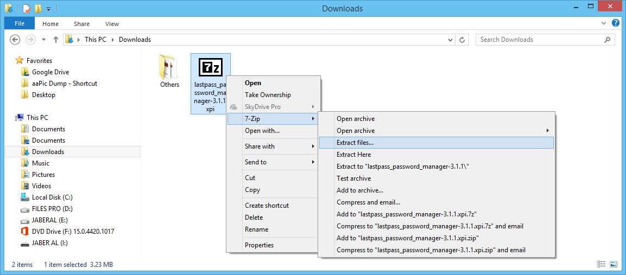Choose Delete in the context menu

tap(274, 218)
